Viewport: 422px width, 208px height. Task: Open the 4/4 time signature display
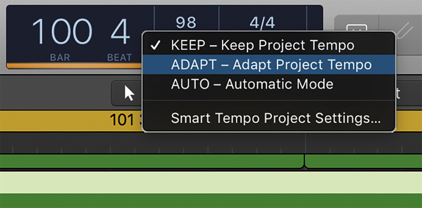(x=262, y=23)
